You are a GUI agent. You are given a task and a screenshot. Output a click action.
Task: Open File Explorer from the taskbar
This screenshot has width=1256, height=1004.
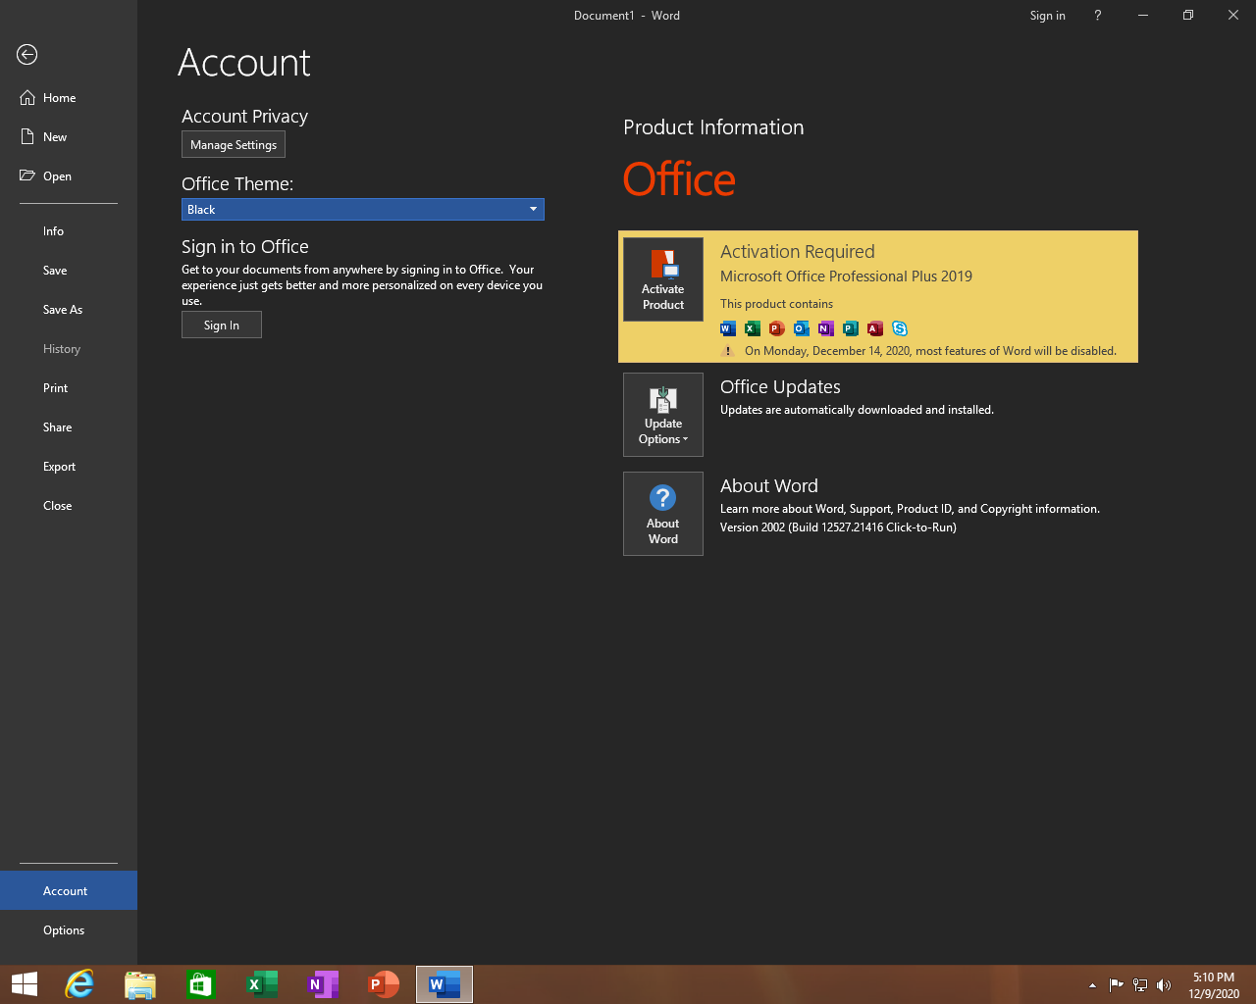coord(140,984)
